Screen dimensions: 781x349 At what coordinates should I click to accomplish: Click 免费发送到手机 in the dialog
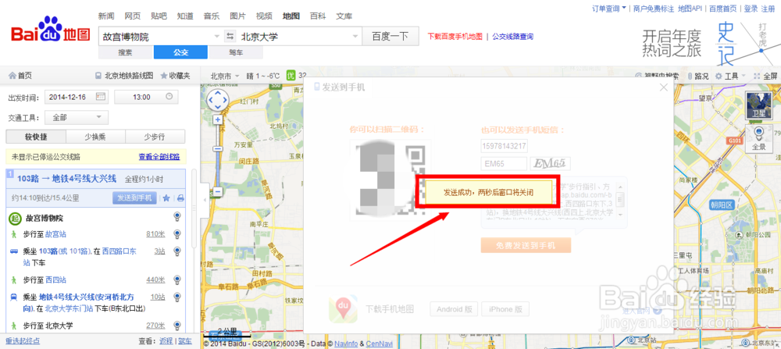526,245
